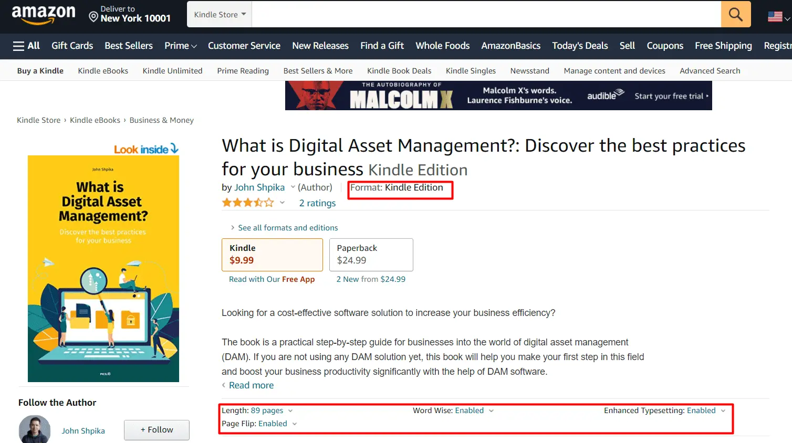
Task: Select Kindle eBooks tab
Action: tap(103, 71)
